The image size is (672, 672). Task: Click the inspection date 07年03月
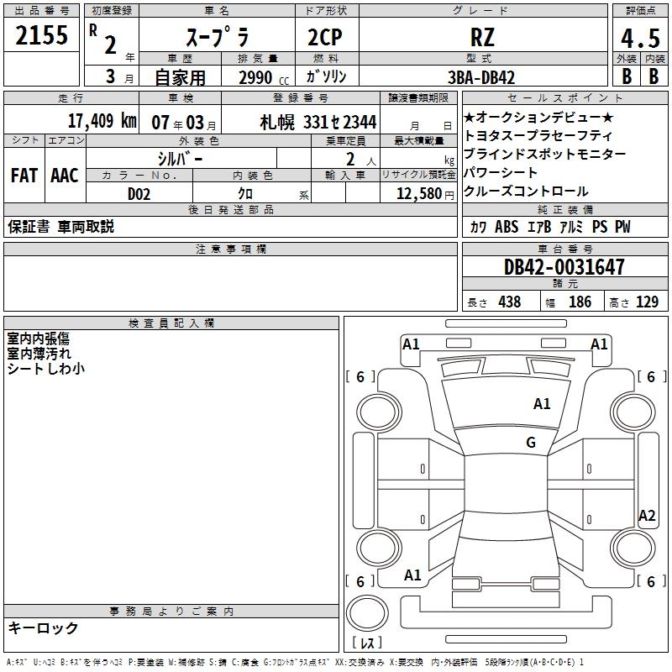[184, 123]
